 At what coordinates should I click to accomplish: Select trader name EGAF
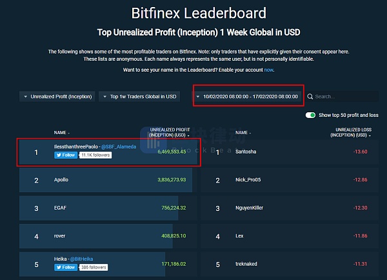click(x=60, y=208)
